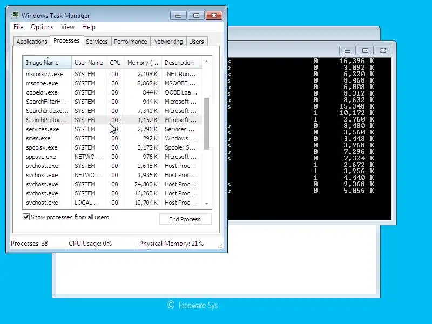Maximize the Windows Task Manager window
The width and height of the screenshot is (432, 324).
point(196,16)
